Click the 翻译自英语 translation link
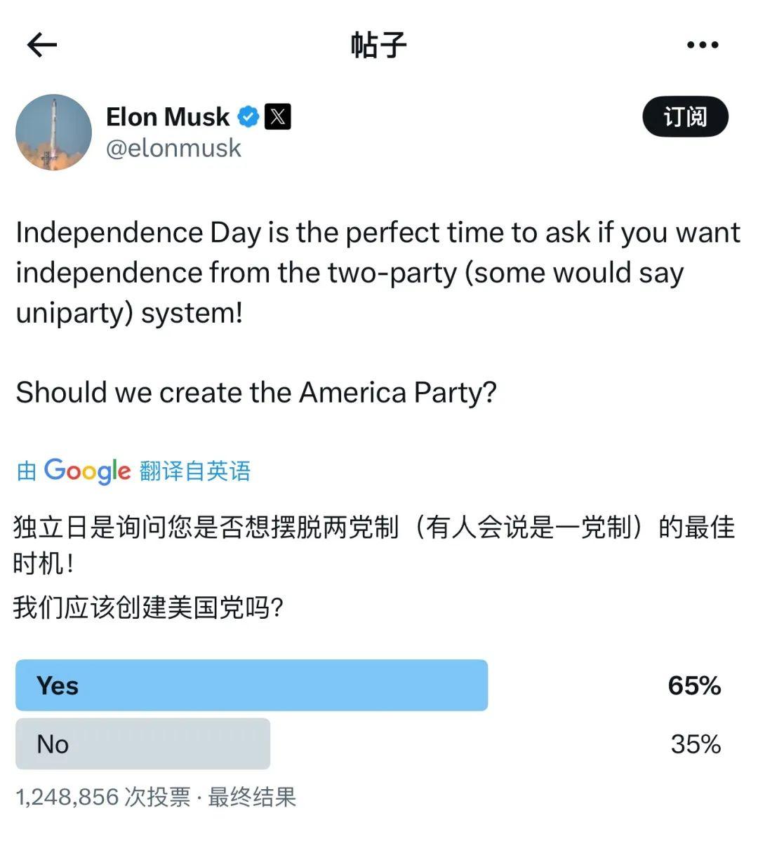Viewport: 758px width, 846px height. coord(195,471)
